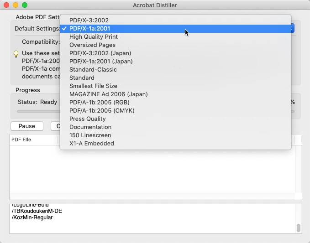Minimize the Acrobat Distiller window
The width and height of the screenshot is (310, 243).
point(16,5)
